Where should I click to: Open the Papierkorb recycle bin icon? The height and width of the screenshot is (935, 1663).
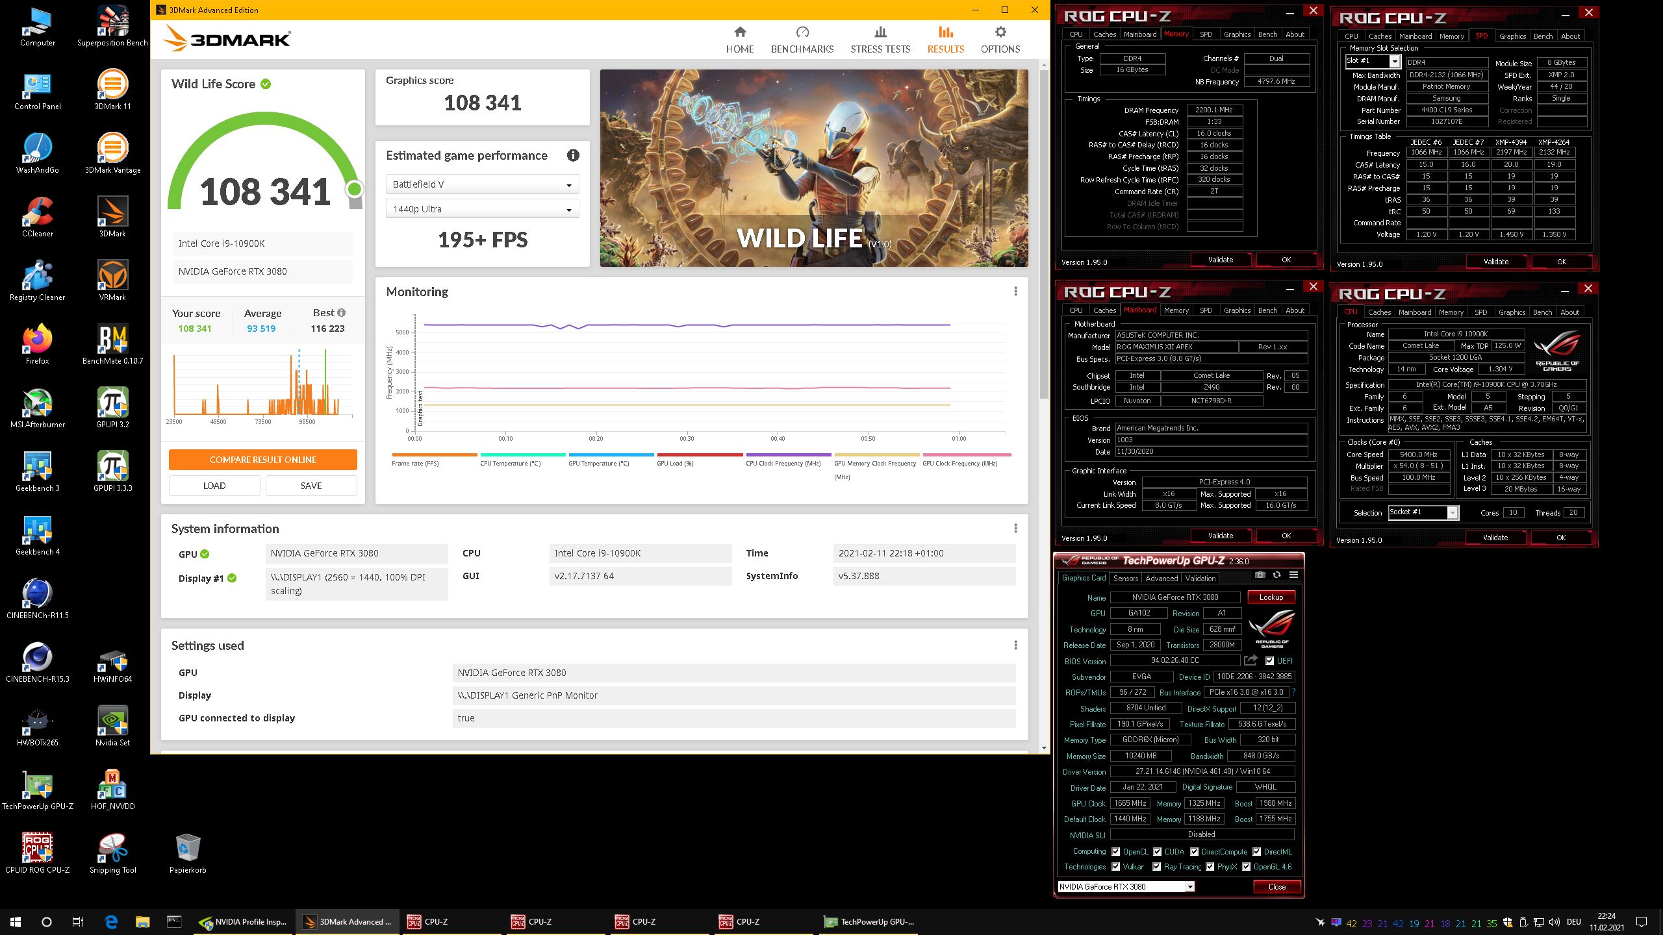(188, 853)
